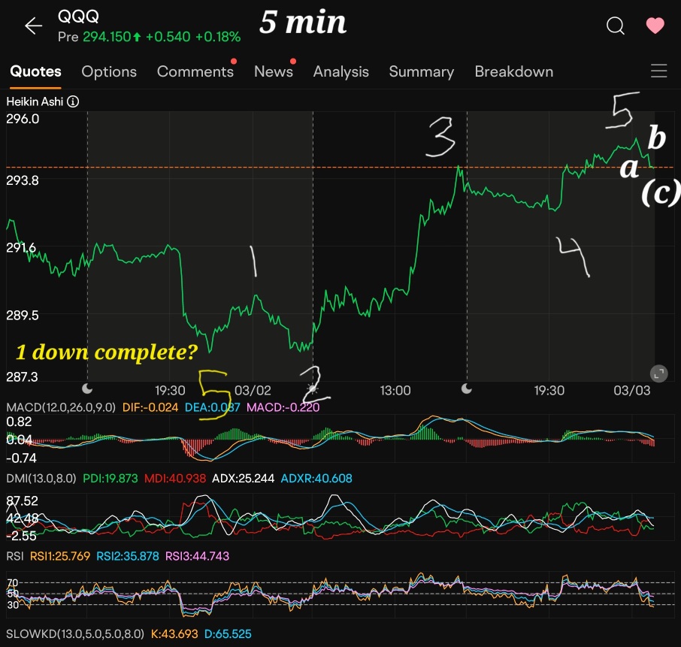The width and height of the screenshot is (681, 647).
Task: Tap the ADXR:40.608 reading
Action: click(x=316, y=479)
